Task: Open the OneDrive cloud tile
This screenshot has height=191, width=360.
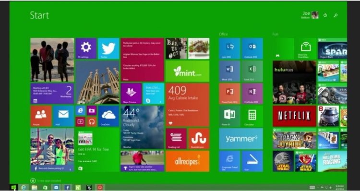Action: (x=108, y=116)
